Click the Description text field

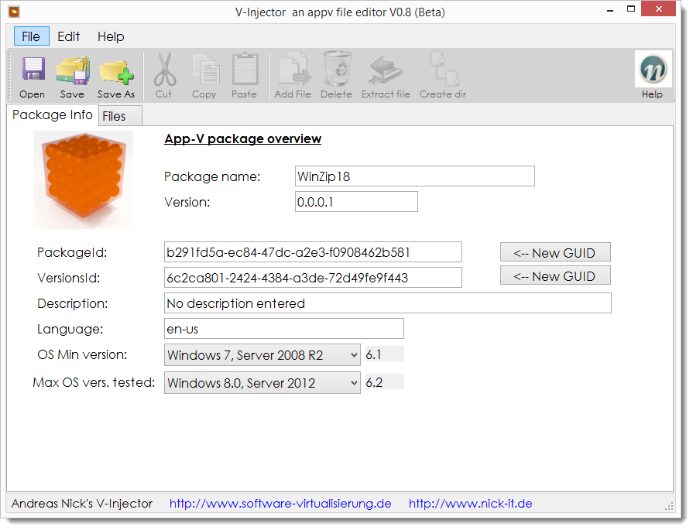point(388,303)
